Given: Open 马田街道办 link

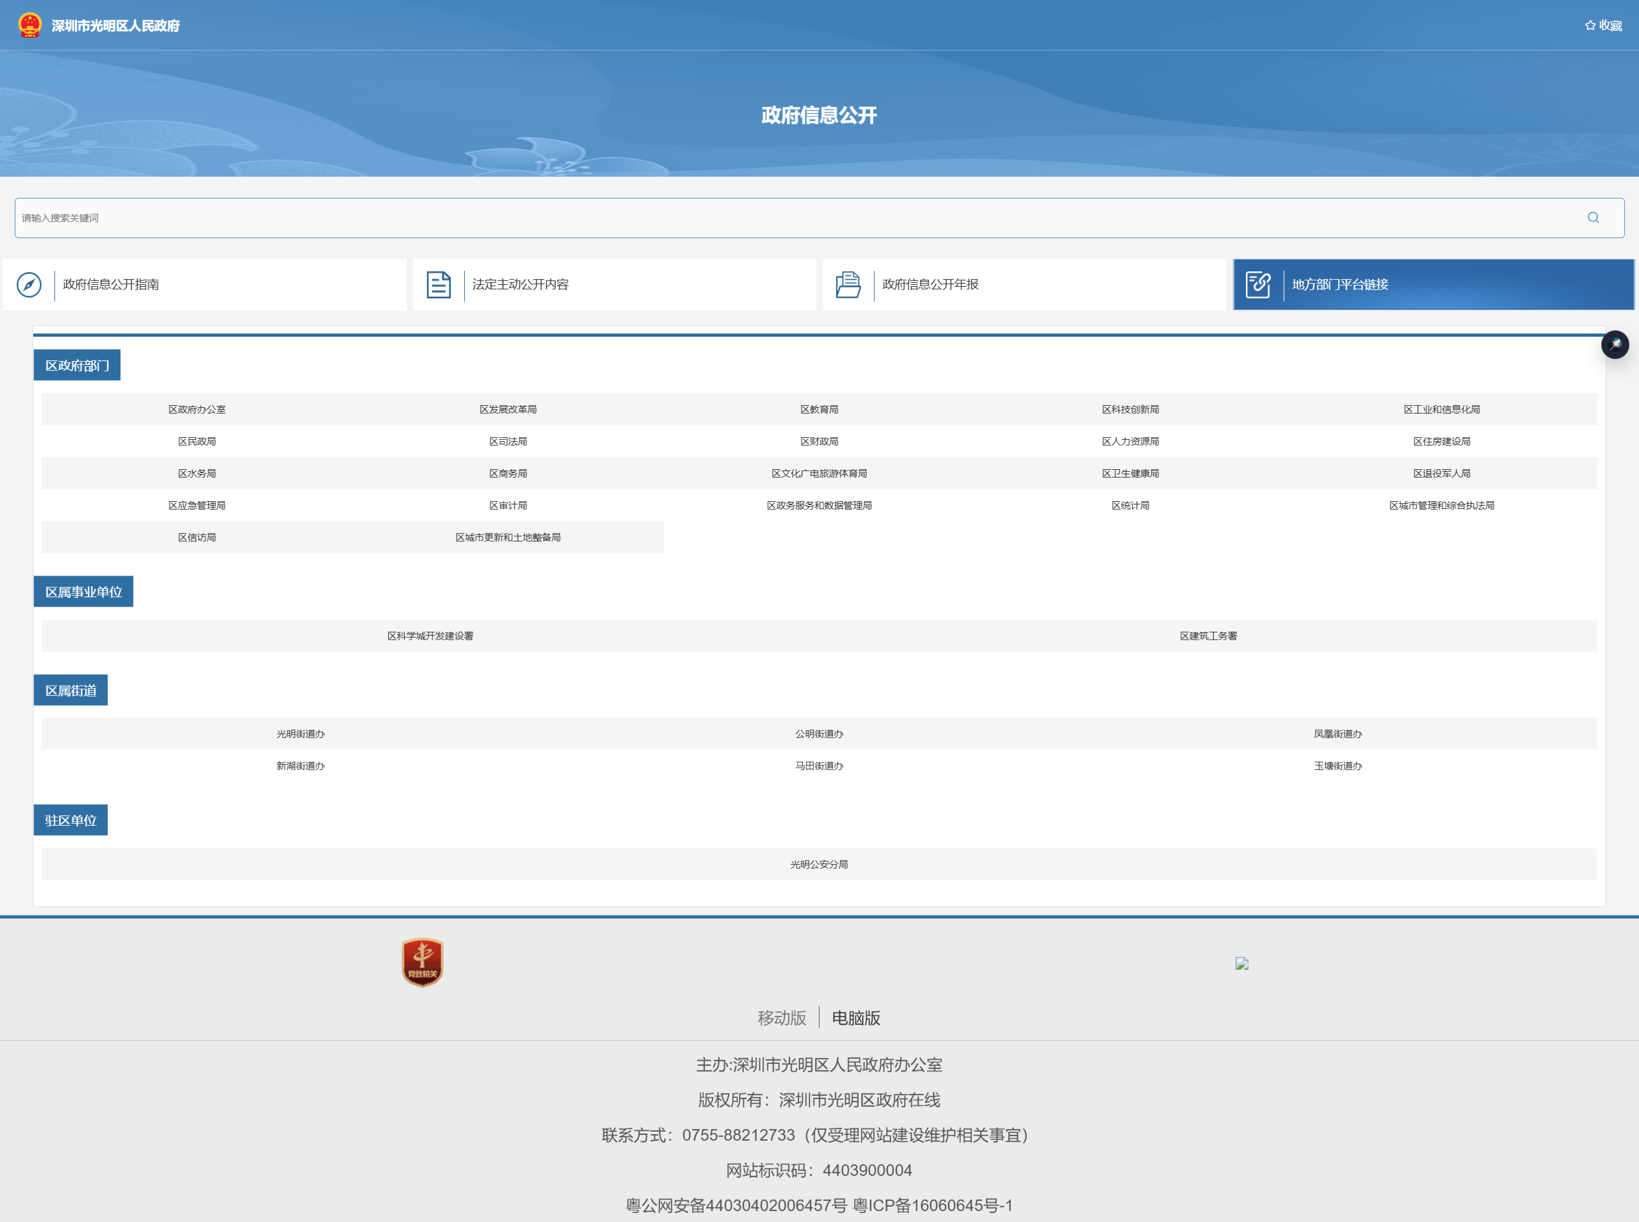Looking at the screenshot, I should 819,766.
